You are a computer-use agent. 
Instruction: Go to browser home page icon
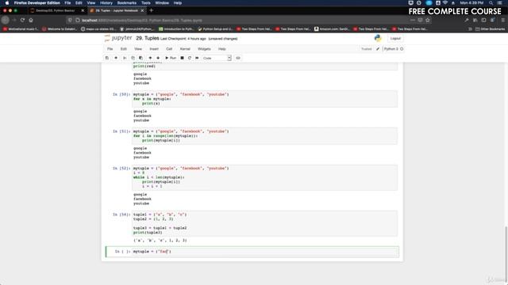coord(31,20)
